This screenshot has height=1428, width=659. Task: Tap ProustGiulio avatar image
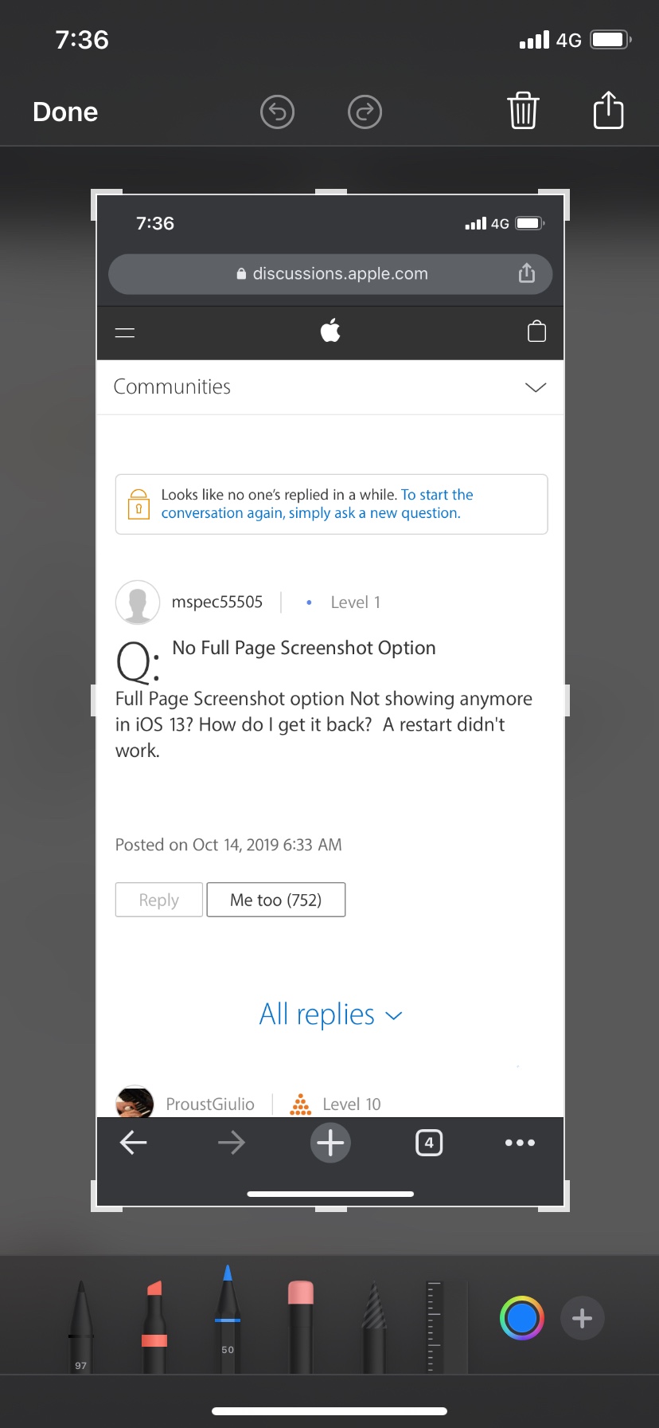[x=135, y=1102]
